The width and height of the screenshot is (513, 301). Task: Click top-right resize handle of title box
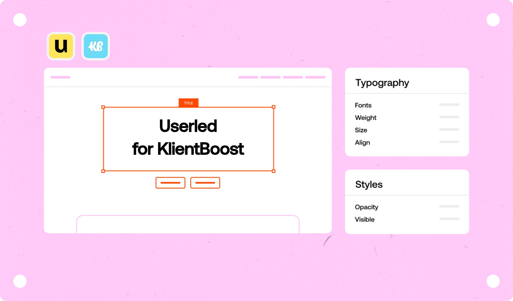[x=274, y=107]
